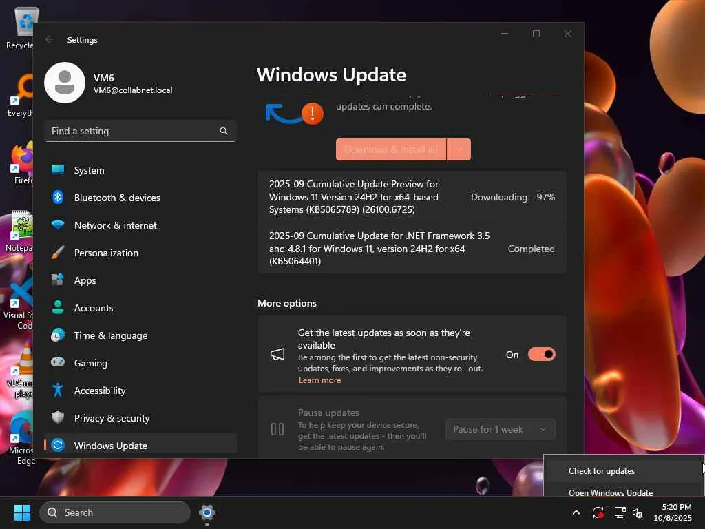This screenshot has width=705, height=529.
Task: Click the Windows Update tray icon
Action: coord(598,512)
